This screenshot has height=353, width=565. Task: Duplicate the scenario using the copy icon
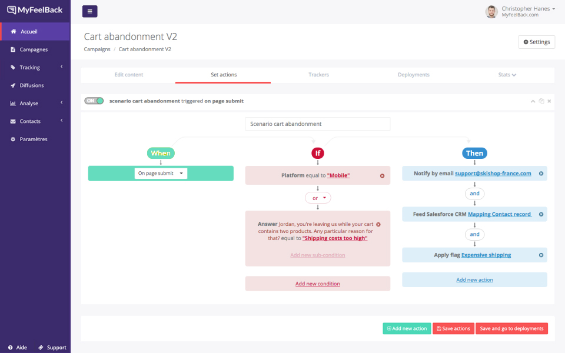coord(541,101)
